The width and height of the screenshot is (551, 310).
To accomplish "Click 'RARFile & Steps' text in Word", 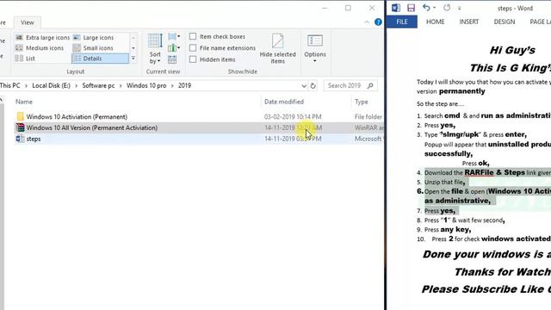I will coord(495,172).
